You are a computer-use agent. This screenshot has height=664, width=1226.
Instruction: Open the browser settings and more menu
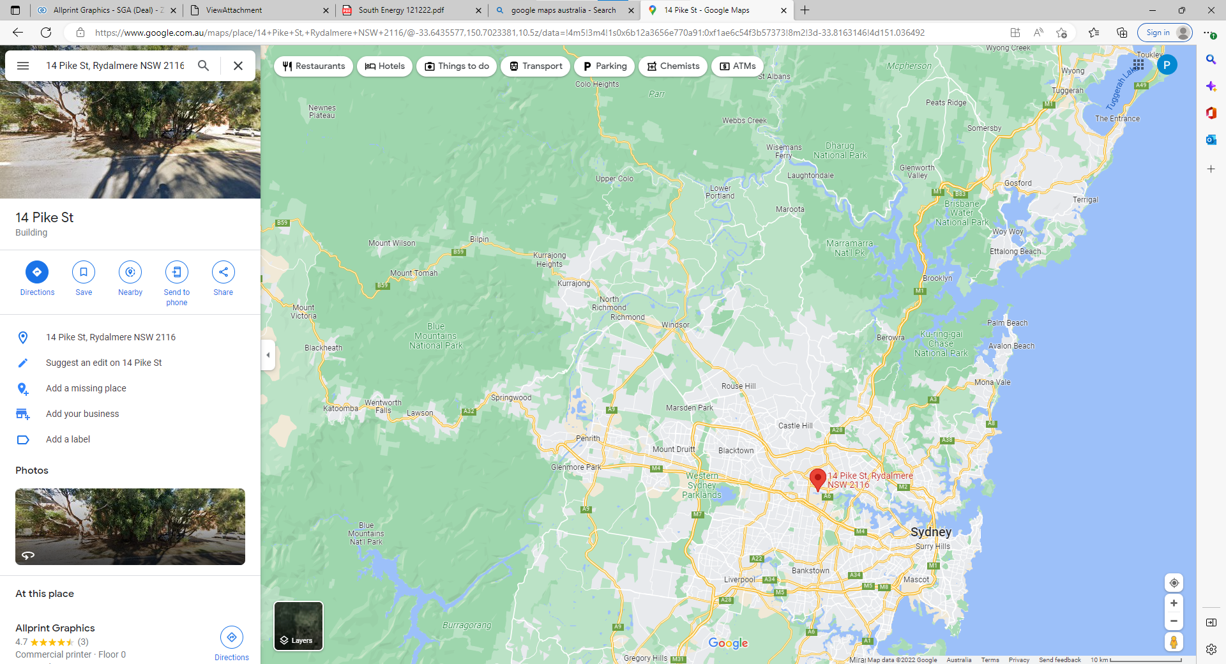coord(1209,33)
